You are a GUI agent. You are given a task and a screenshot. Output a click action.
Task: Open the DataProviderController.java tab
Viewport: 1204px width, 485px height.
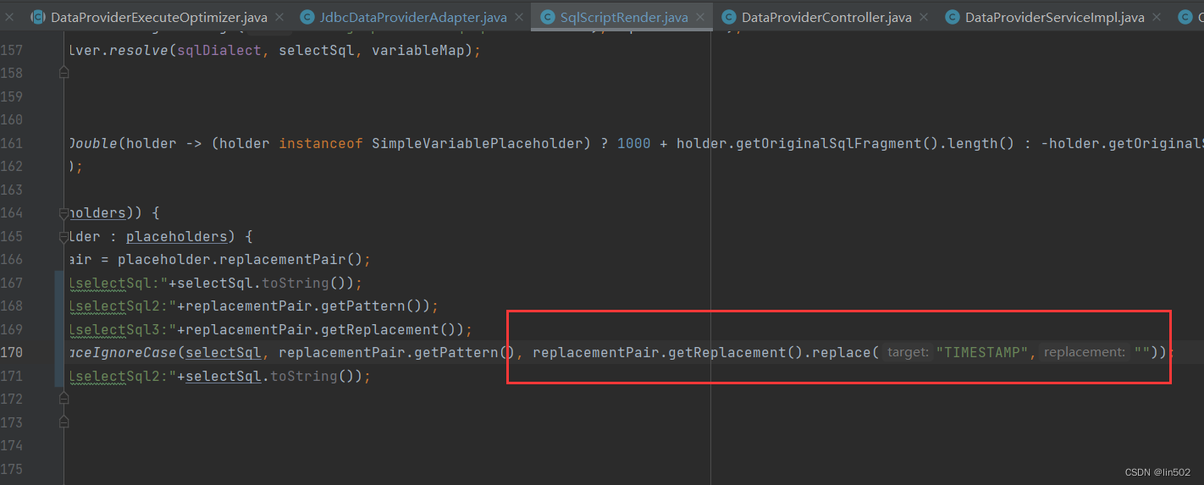click(826, 17)
